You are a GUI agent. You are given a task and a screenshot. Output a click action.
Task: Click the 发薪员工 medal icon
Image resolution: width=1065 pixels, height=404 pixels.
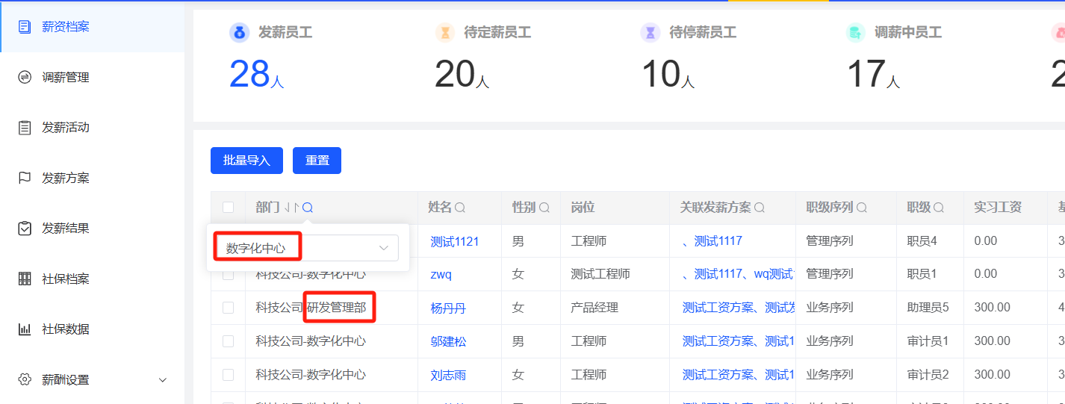(x=239, y=33)
